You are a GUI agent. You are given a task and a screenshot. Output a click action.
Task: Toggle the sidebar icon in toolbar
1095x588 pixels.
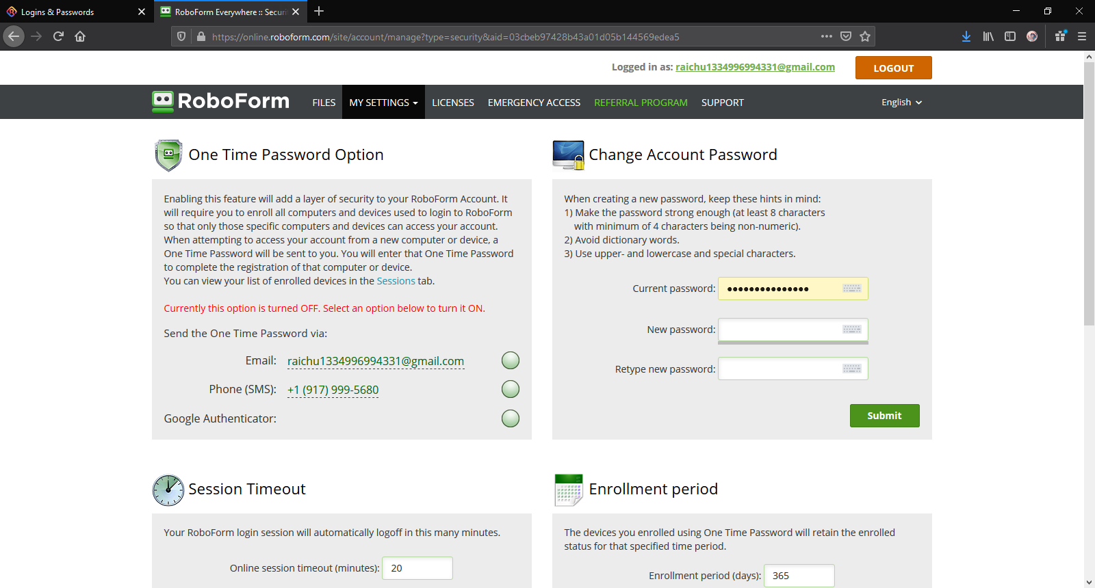(1010, 36)
